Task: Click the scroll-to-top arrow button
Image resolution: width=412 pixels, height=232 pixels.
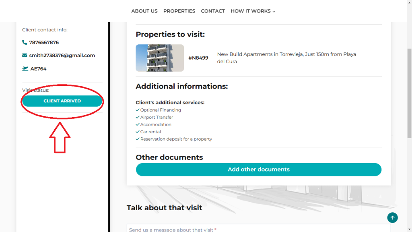Action: (x=392, y=218)
